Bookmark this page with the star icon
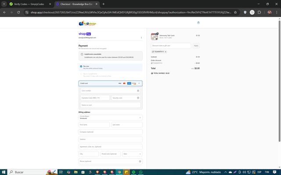The width and height of the screenshot is (281, 175). point(235,12)
